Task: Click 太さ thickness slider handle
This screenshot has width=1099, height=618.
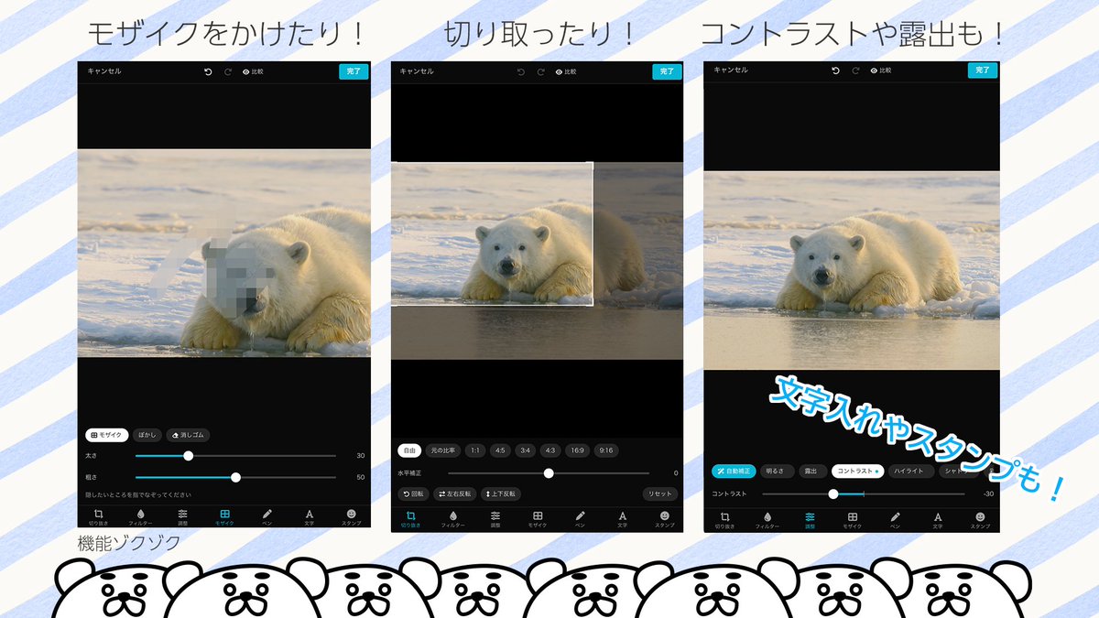Action: point(189,455)
